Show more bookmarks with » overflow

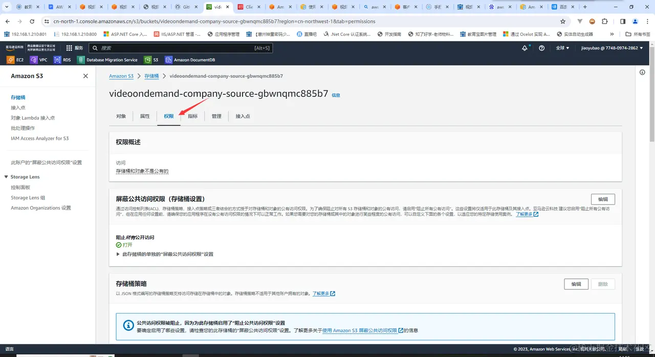(x=612, y=34)
